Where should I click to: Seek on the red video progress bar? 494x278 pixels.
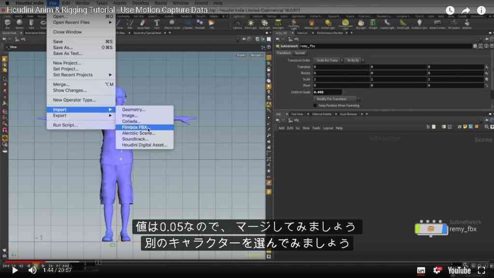[25, 262]
